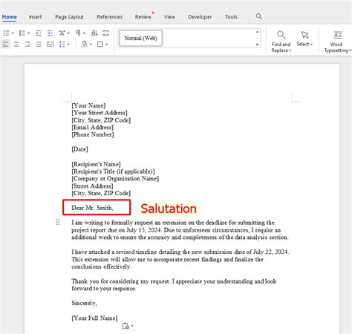The image size is (352, 334).
Task: Expand the borders dropdown arrow
Action: (x=107, y=45)
